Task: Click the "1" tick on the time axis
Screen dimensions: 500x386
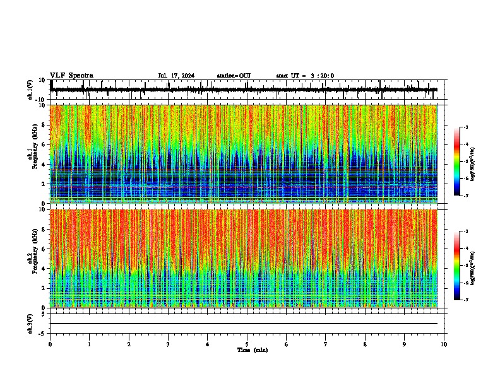Action: (89, 344)
